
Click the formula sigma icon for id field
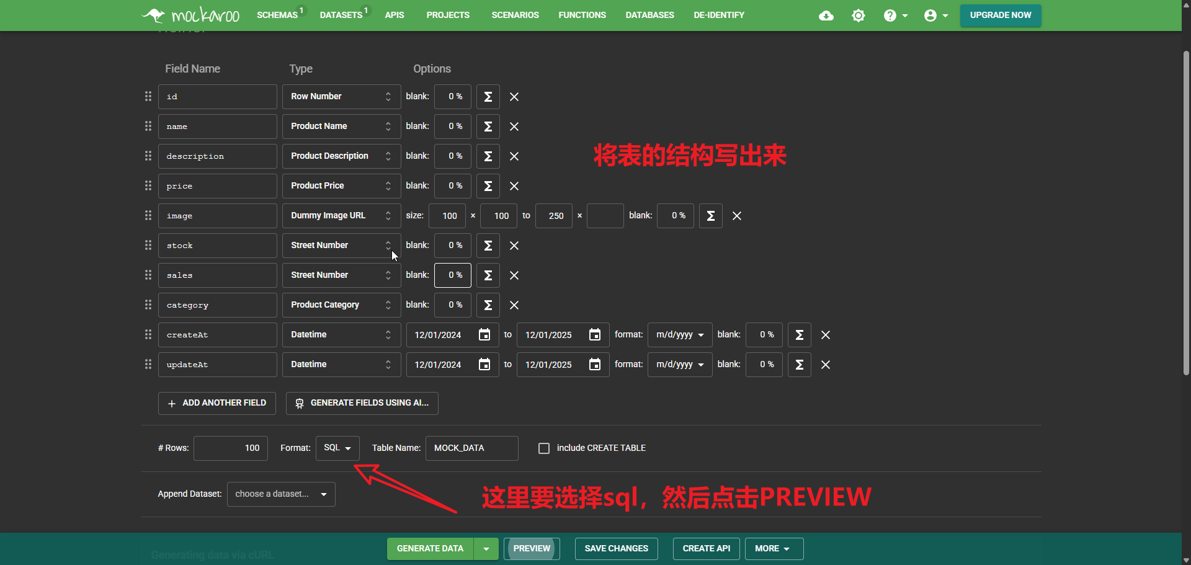(x=488, y=97)
